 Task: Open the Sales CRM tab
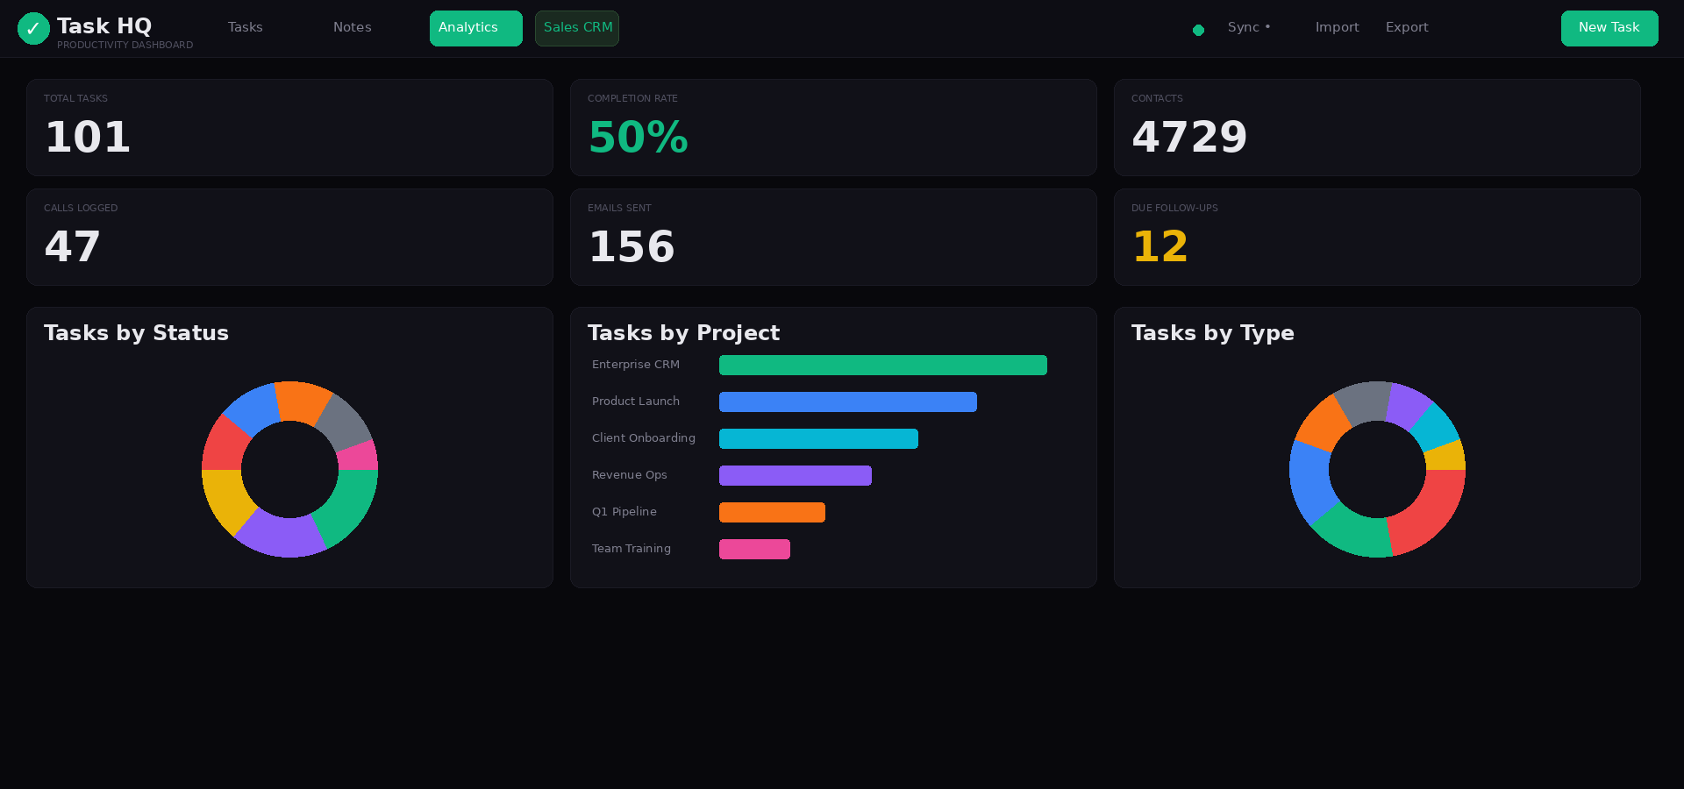[576, 28]
